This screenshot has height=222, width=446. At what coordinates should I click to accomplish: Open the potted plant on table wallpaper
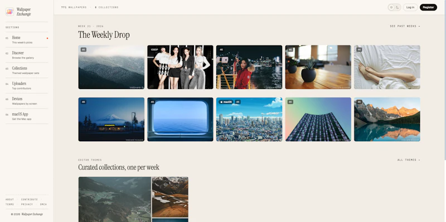pos(318,67)
